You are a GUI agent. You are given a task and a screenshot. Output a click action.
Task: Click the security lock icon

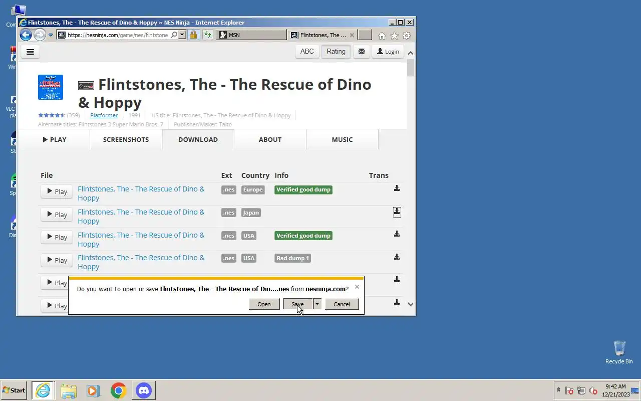[193, 35]
